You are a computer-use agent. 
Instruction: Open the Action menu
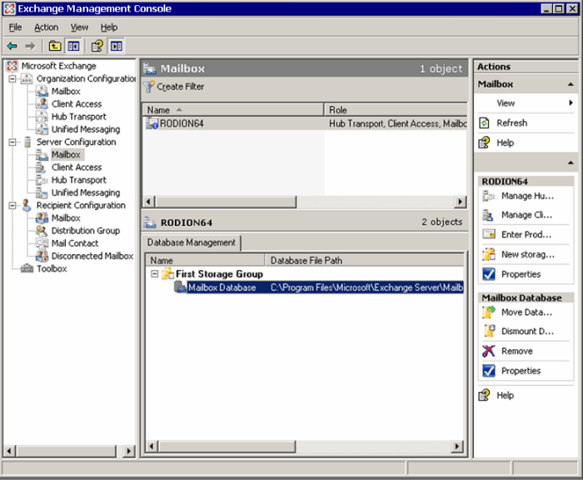(x=46, y=27)
